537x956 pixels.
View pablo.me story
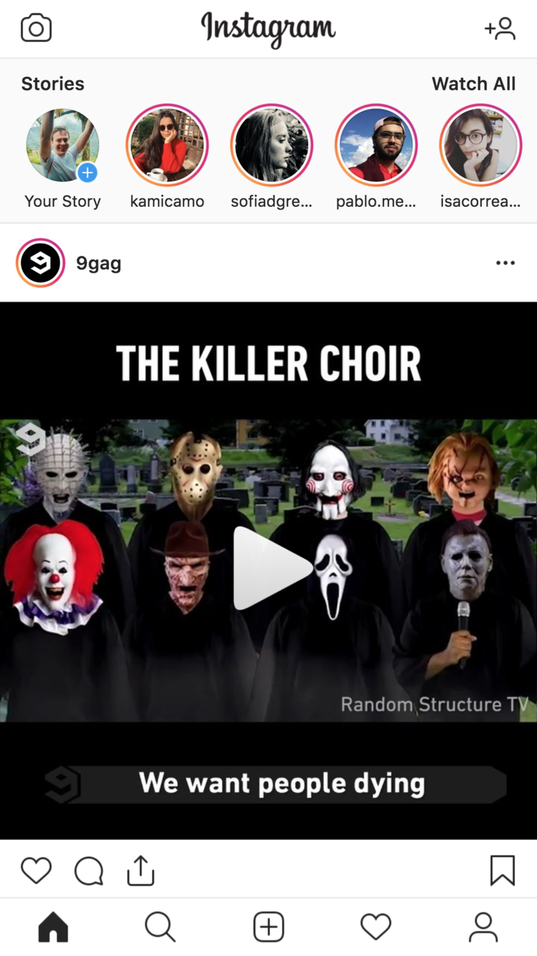(376, 145)
